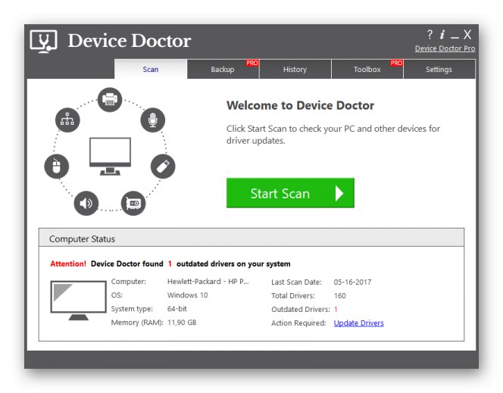The width and height of the screenshot is (503, 393).
Task: Click the network topology icon
Action: [x=67, y=120]
